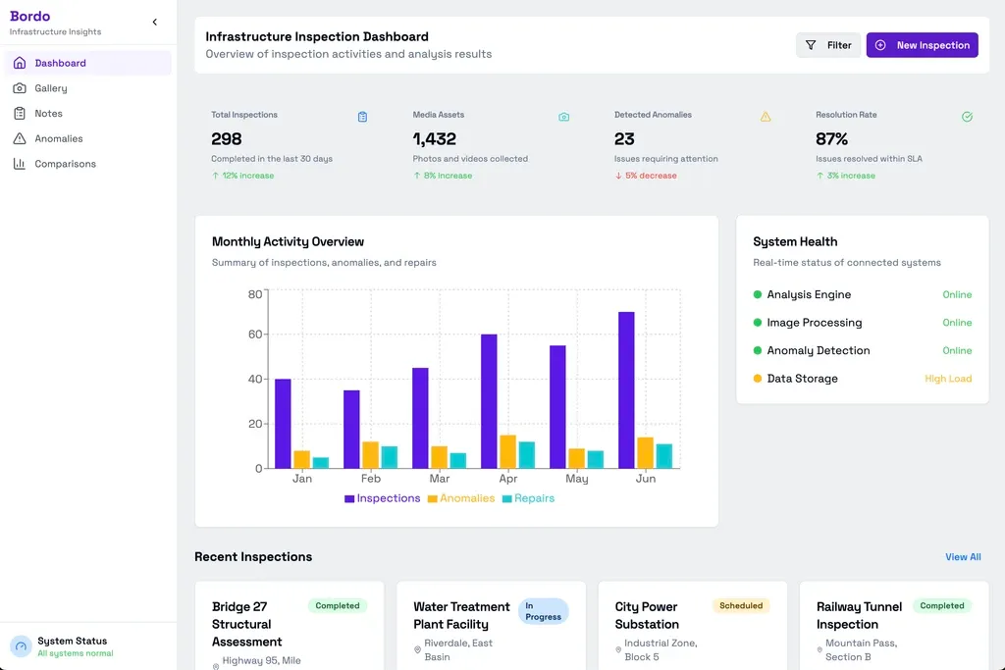Click the June Inspections bar in chart

pyautogui.click(x=626, y=390)
